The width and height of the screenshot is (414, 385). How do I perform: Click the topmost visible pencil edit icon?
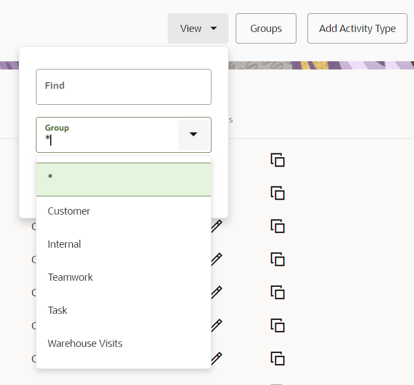(x=216, y=226)
